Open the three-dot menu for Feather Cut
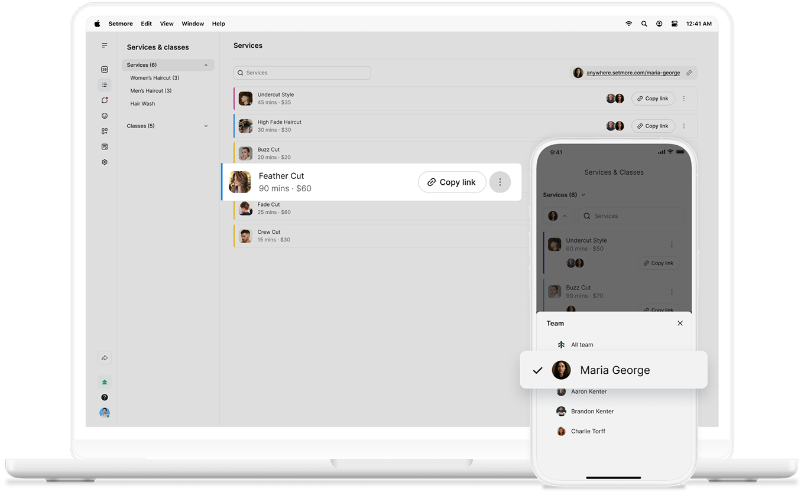This screenshot has width=804, height=496. (x=500, y=182)
